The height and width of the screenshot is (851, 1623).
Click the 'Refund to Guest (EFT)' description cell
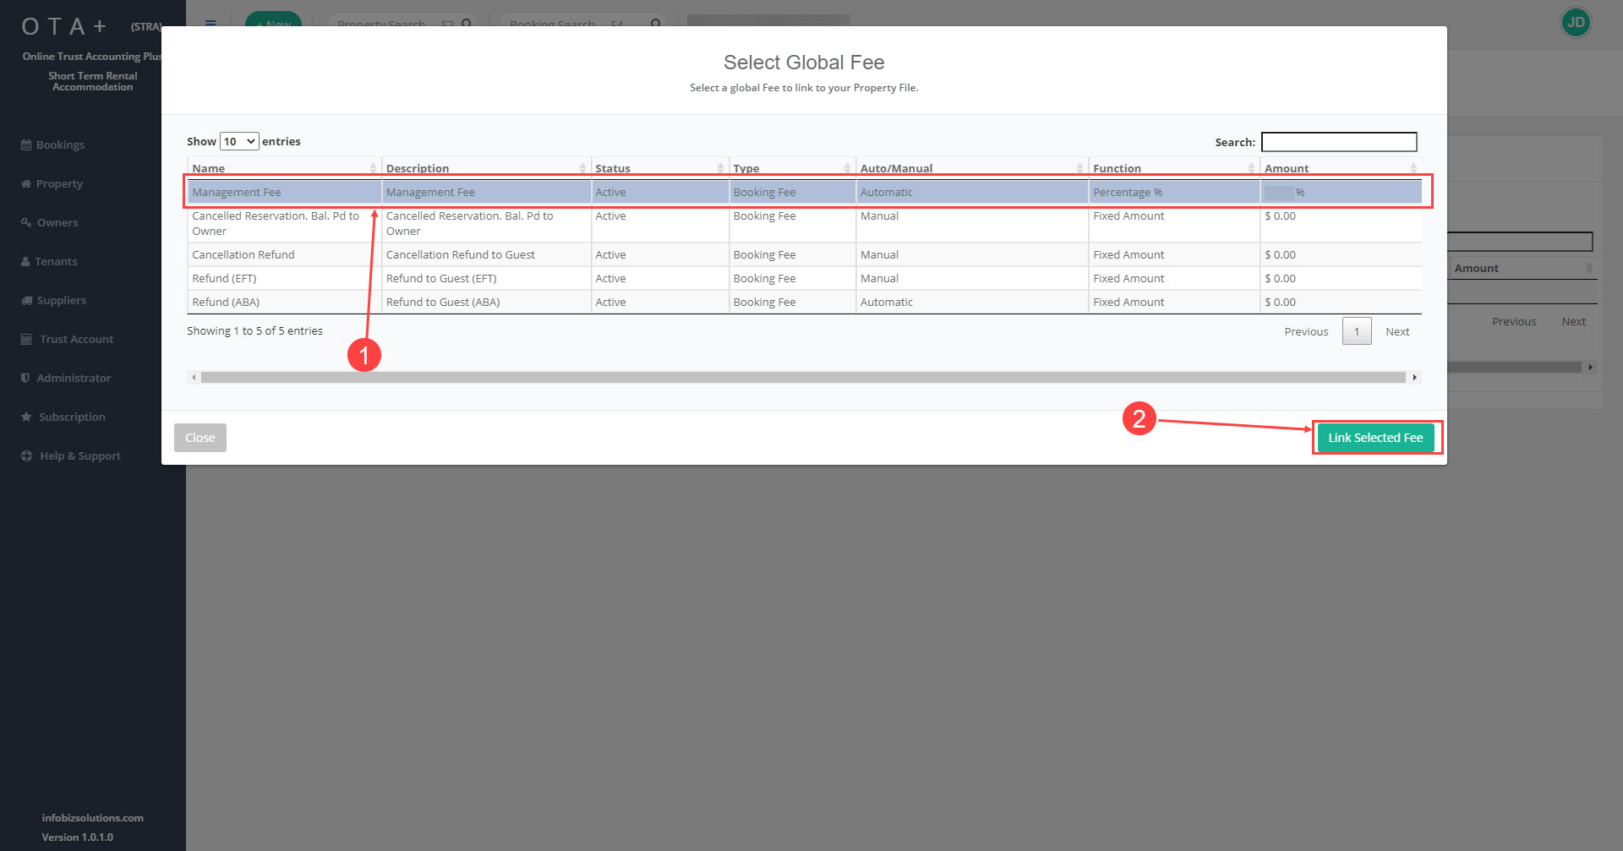pyautogui.click(x=486, y=279)
